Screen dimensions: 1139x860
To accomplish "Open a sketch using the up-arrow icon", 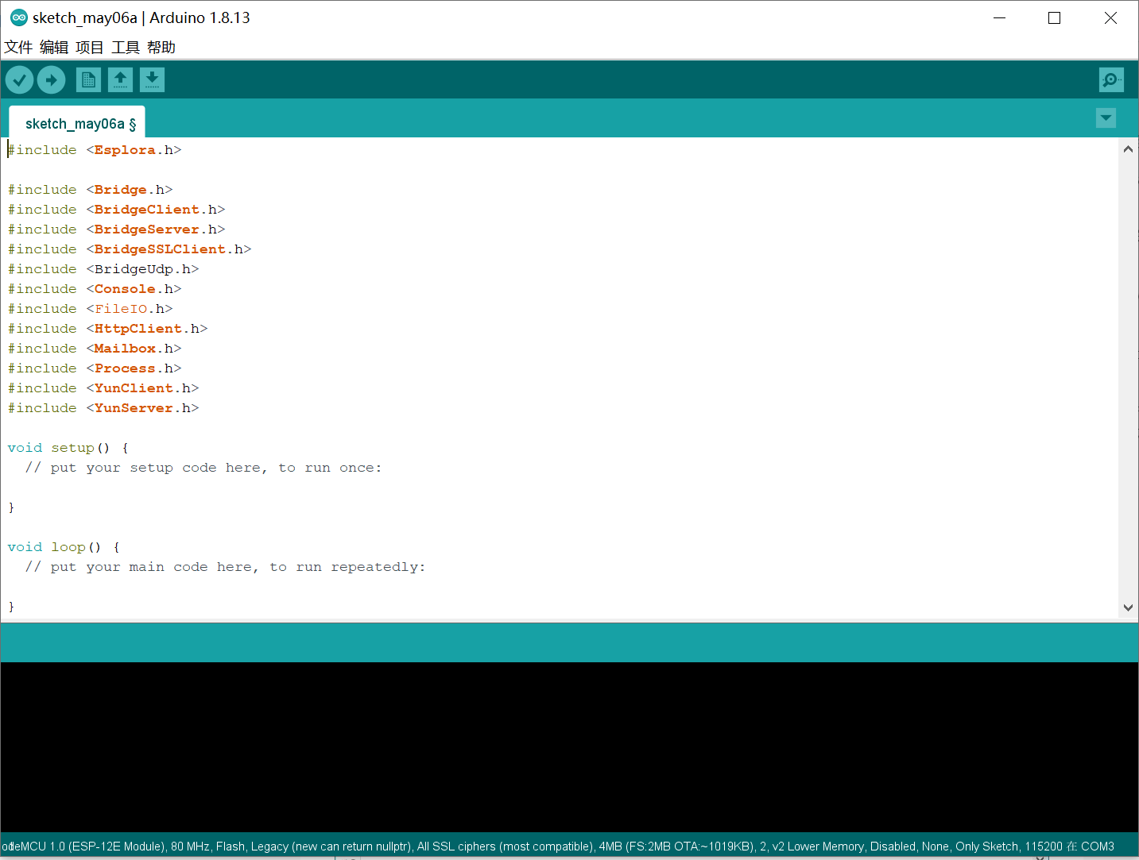I will coord(120,79).
